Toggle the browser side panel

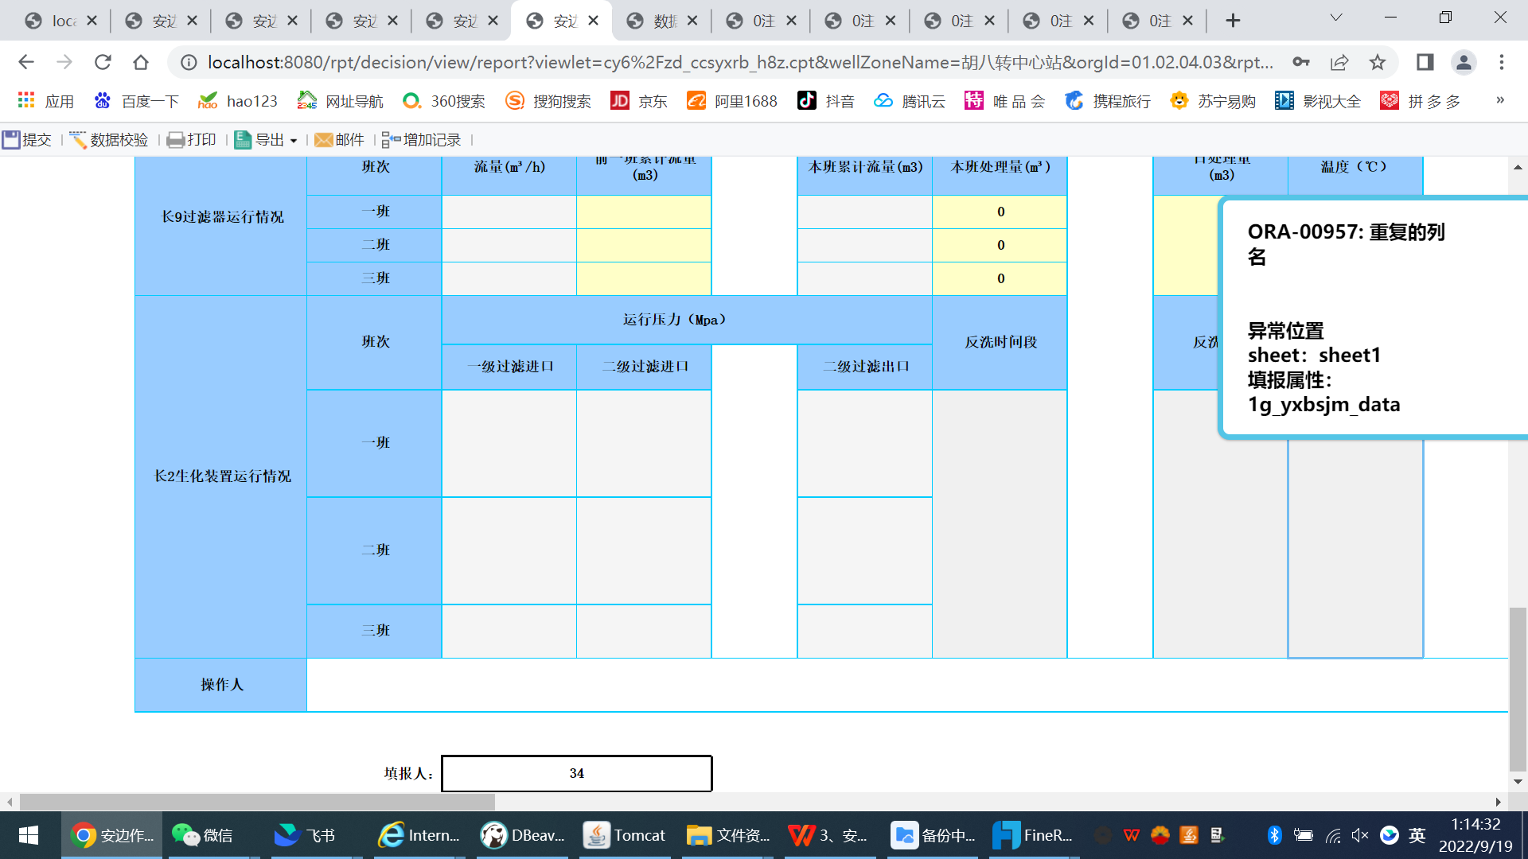[1425, 62]
